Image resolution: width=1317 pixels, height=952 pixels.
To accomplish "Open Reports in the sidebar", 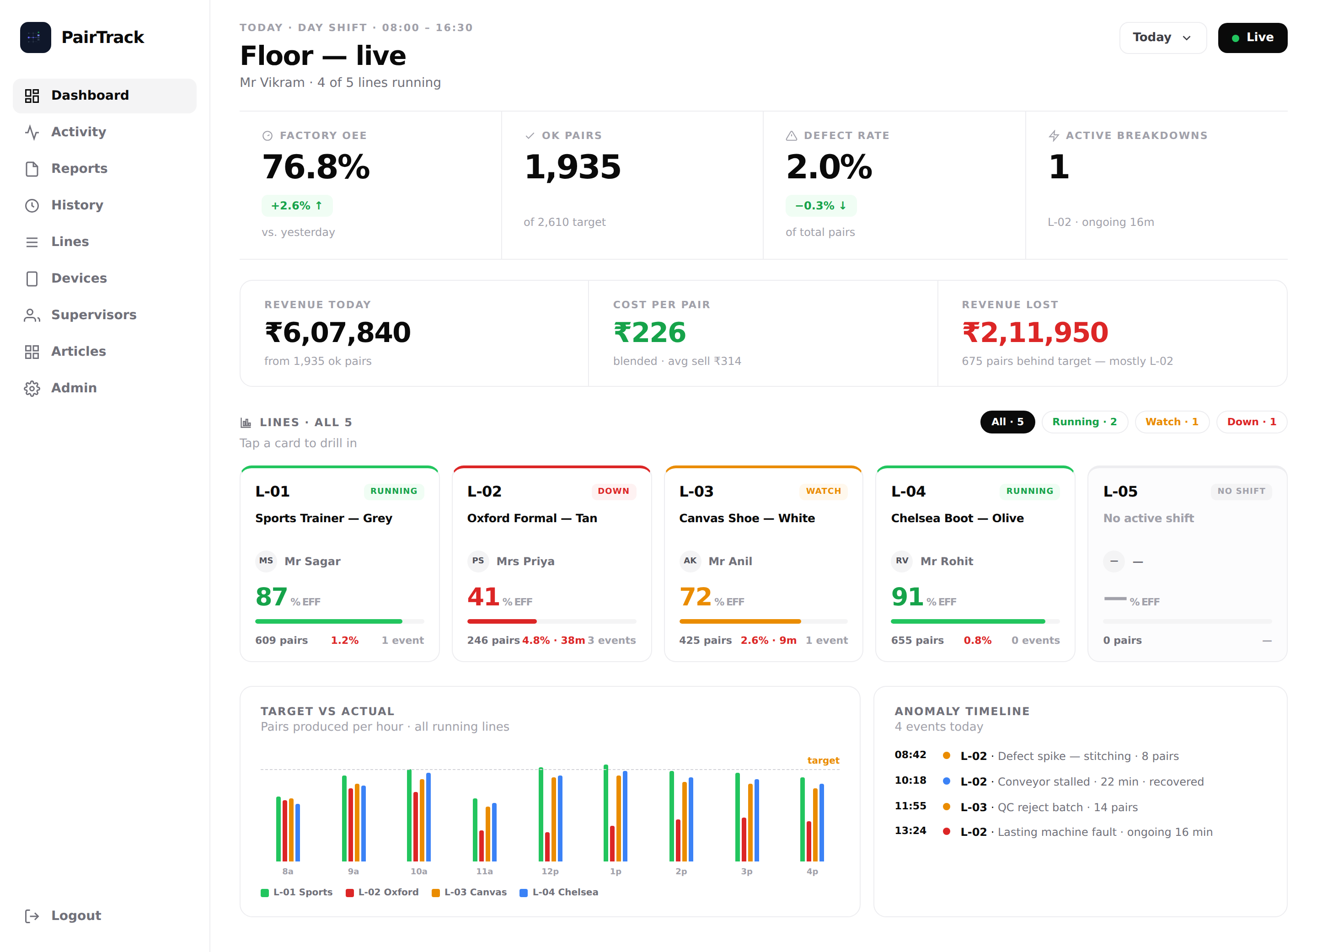I will click(105, 169).
